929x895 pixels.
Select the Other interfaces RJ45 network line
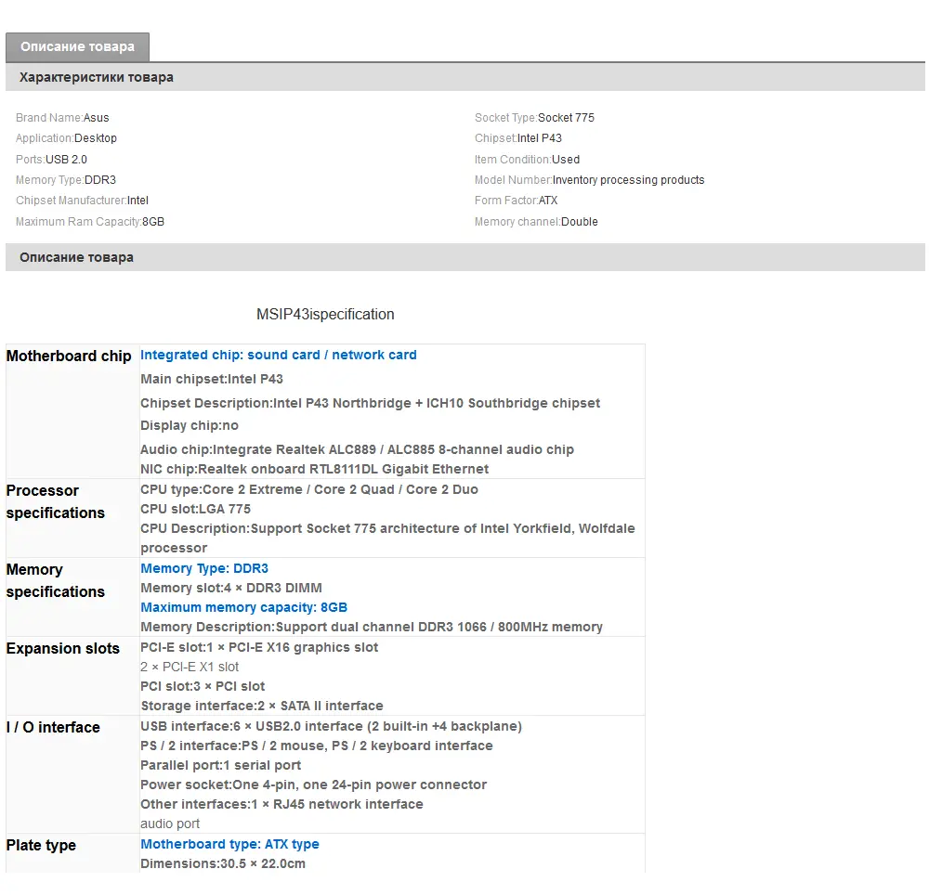[x=282, y=804]
